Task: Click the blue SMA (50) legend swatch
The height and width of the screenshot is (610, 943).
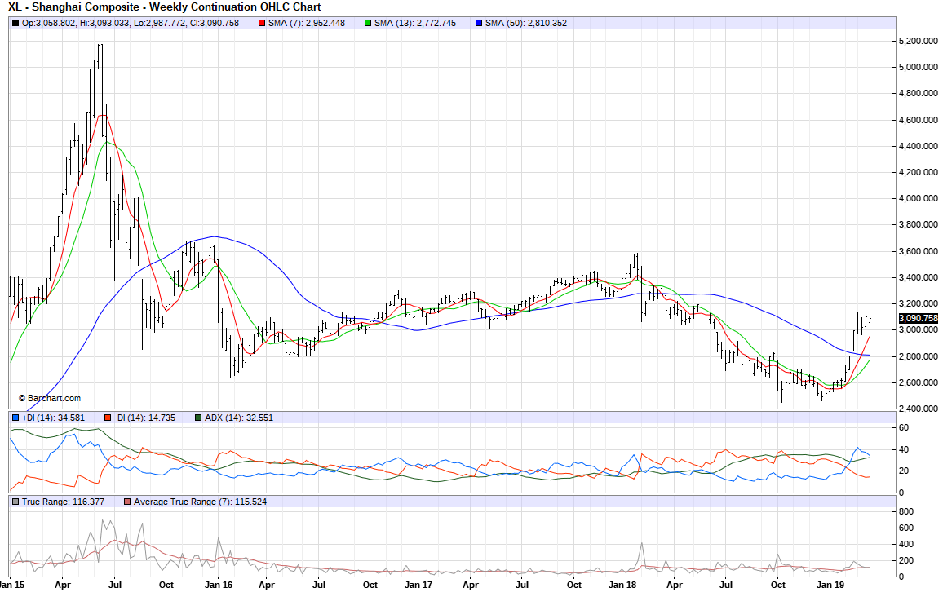Action: click(478, 23)
